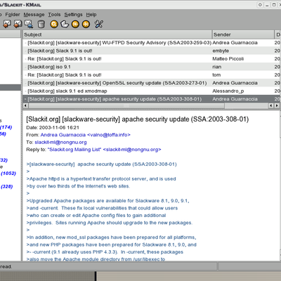Click the line ">In addition, new mod_ssl packages have been prepared"
The image size is (281, 281).
[x=111, y=237]
